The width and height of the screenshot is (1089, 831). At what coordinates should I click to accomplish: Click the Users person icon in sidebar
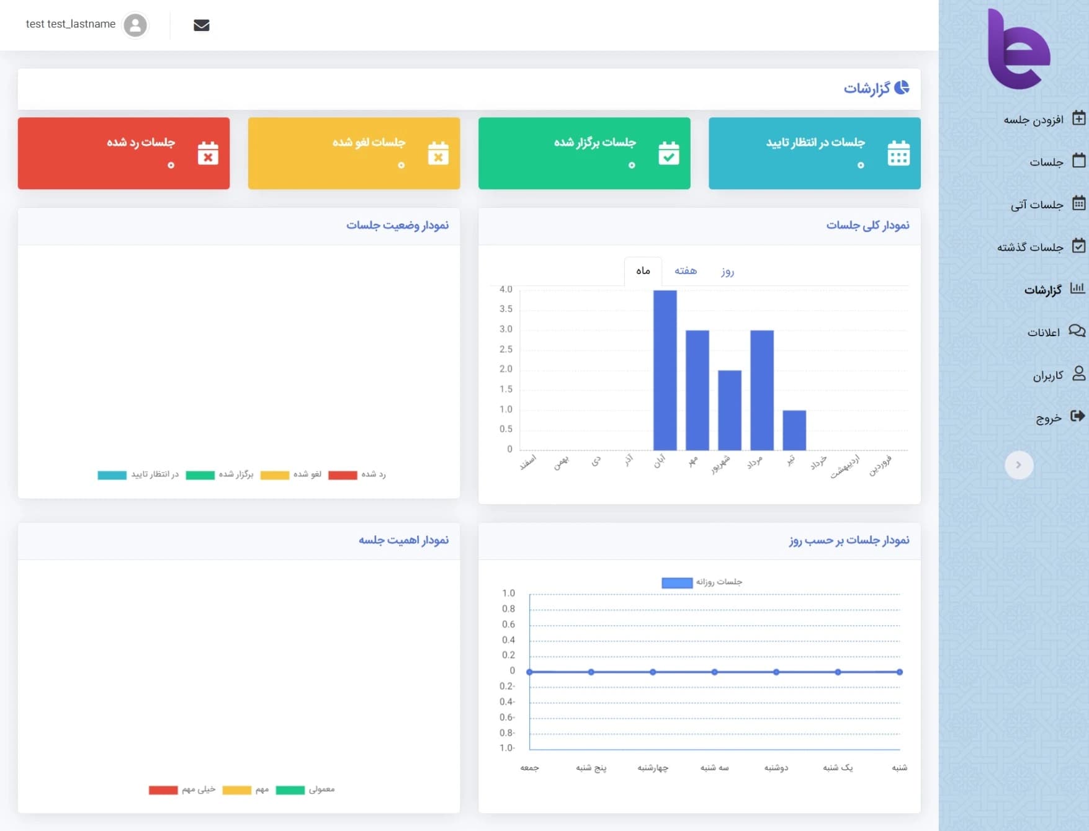(1078, 374)
